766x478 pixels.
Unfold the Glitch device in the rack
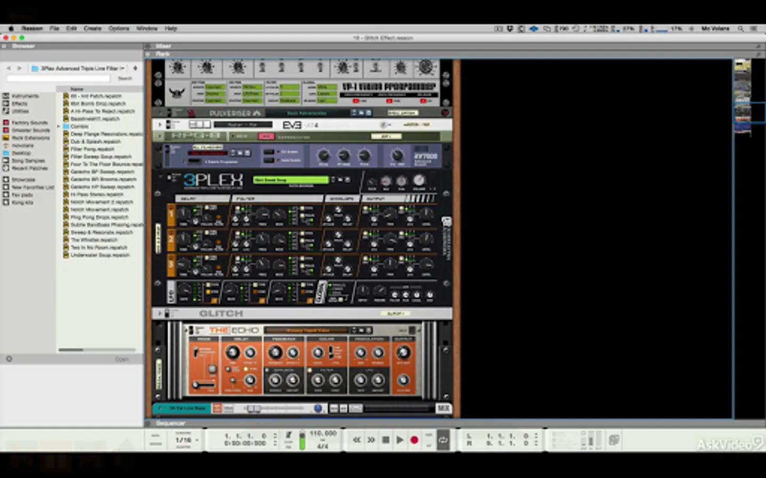(159, 313)
